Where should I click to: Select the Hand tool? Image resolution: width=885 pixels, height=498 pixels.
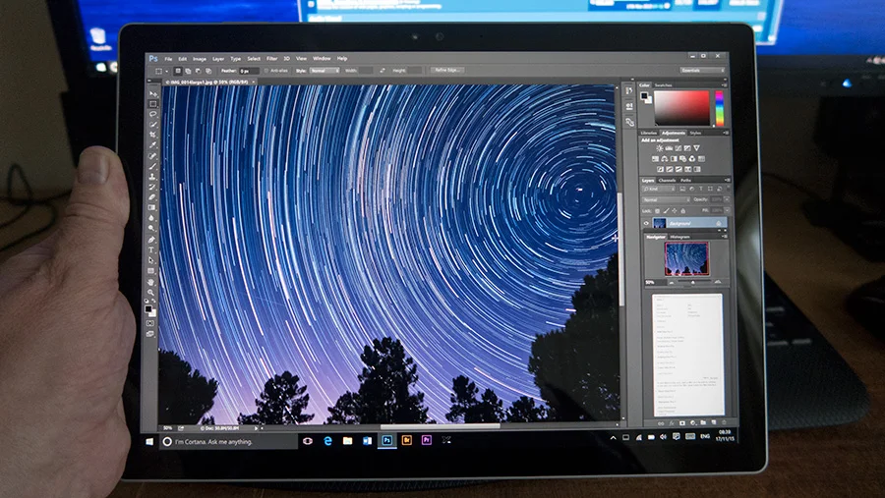tap(151, 282)
